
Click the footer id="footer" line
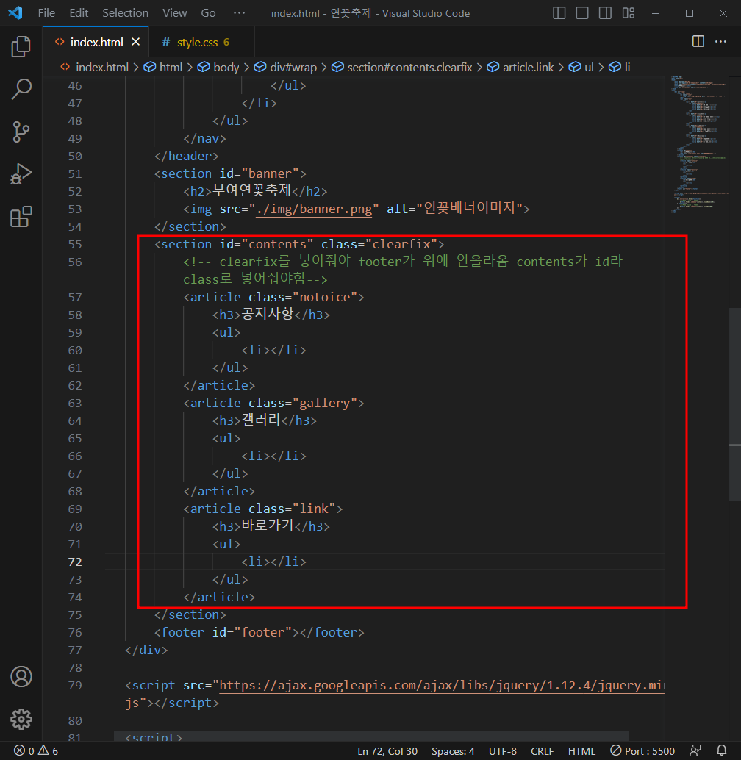pyautogui.click(x=259, y=633)
